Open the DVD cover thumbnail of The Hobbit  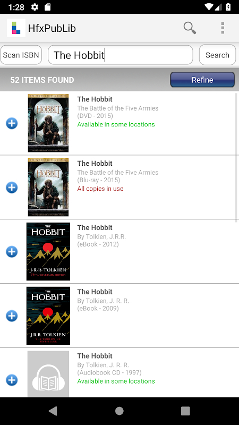tap(48, 123)
